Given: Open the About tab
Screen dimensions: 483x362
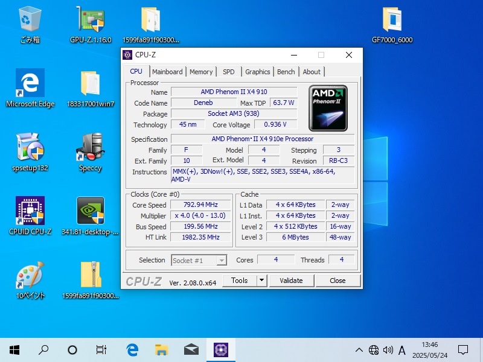Looking at the screenshot, I should coord(312,72).
